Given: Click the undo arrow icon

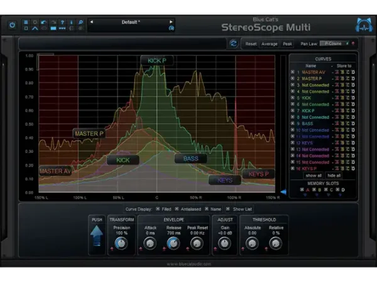Looking at the screenshot, I should point(44,22).
